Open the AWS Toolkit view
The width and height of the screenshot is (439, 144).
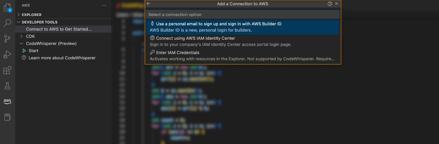pos(7,101)
